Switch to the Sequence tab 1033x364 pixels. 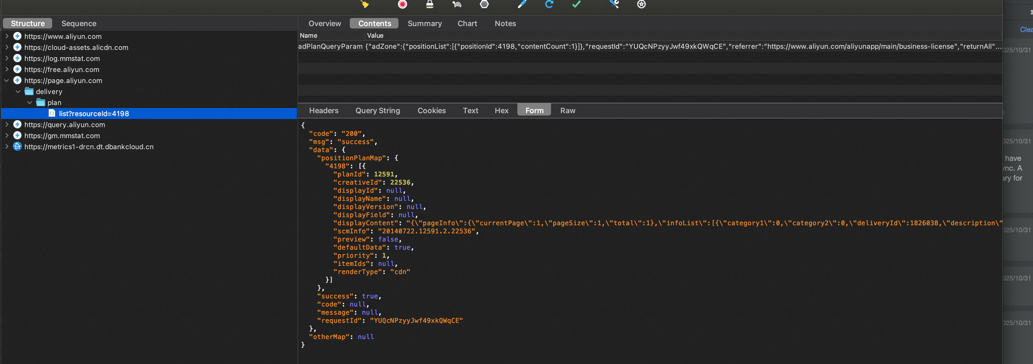coord(79,23)
